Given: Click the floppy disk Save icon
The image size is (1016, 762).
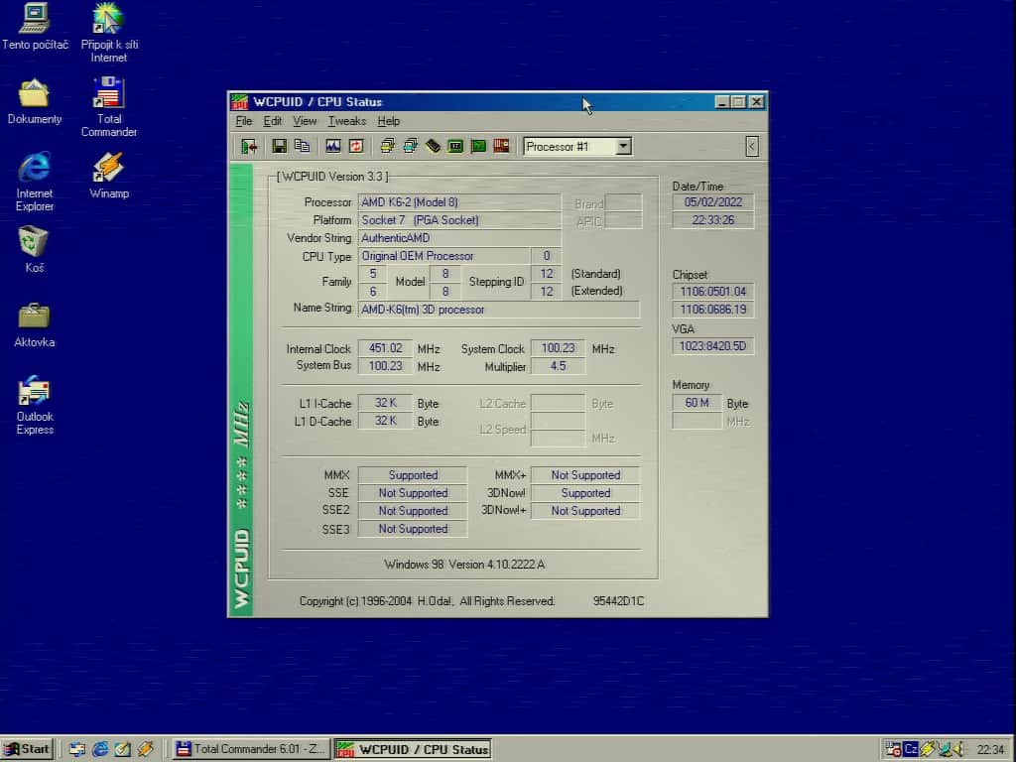Looking at the screenshot, I should click(279, 147).
